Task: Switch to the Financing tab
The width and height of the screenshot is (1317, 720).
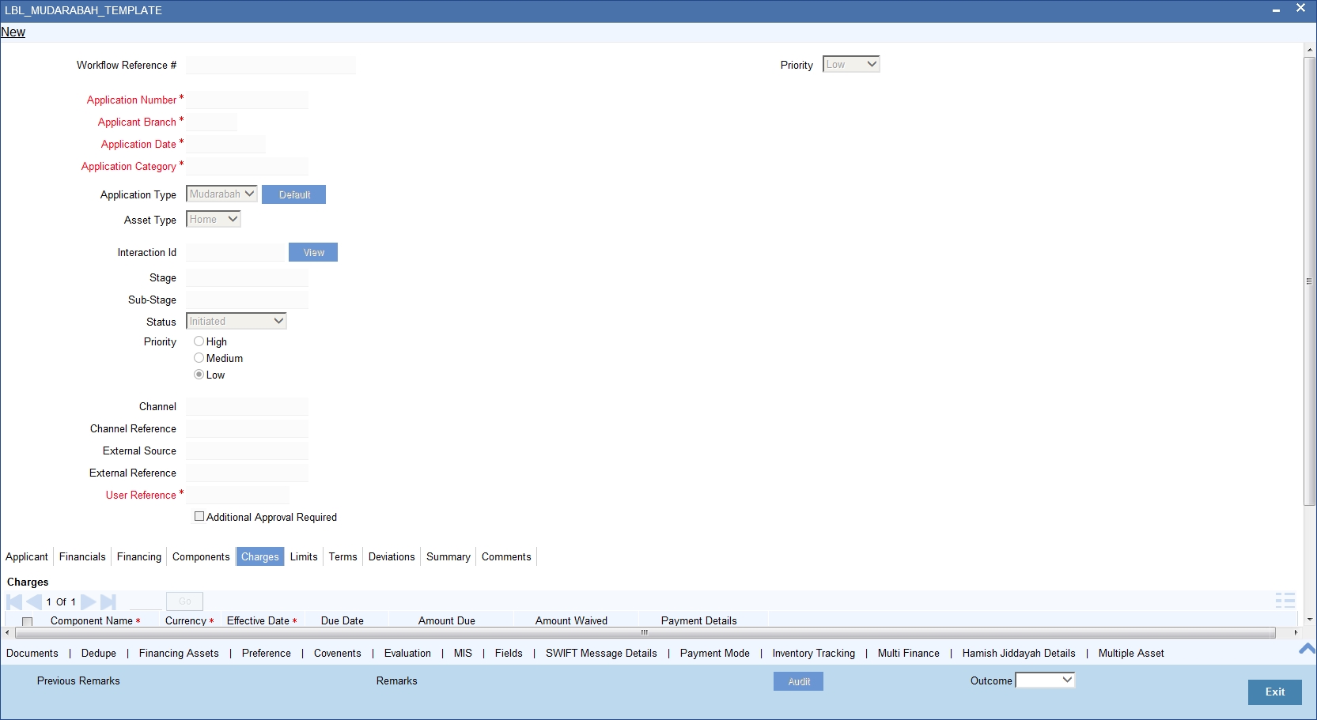Action: 139,556
